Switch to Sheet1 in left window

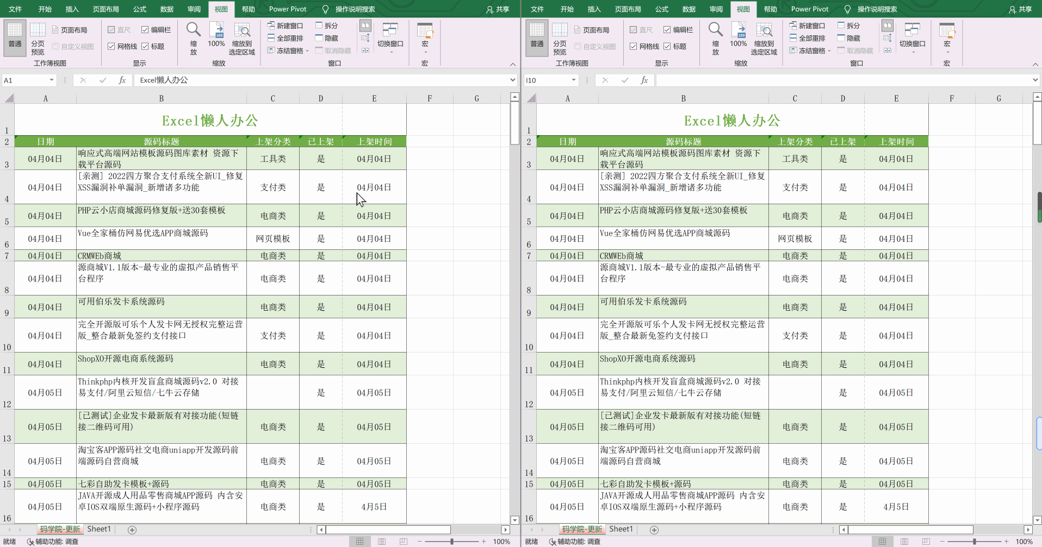[x=98, y=529]
